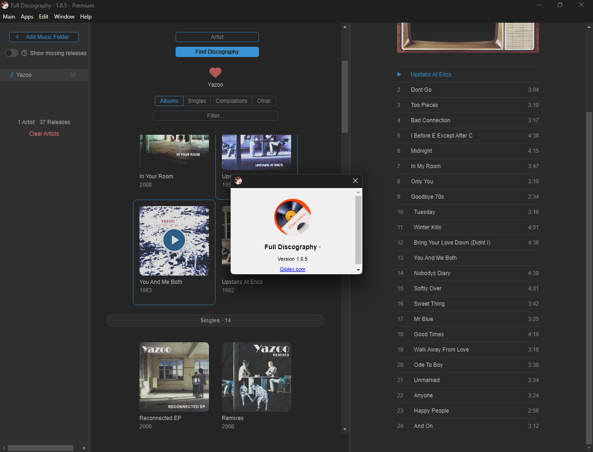The image size is (593, 452).
Task: Open the Main menu
Action: (x=9, y=17)
